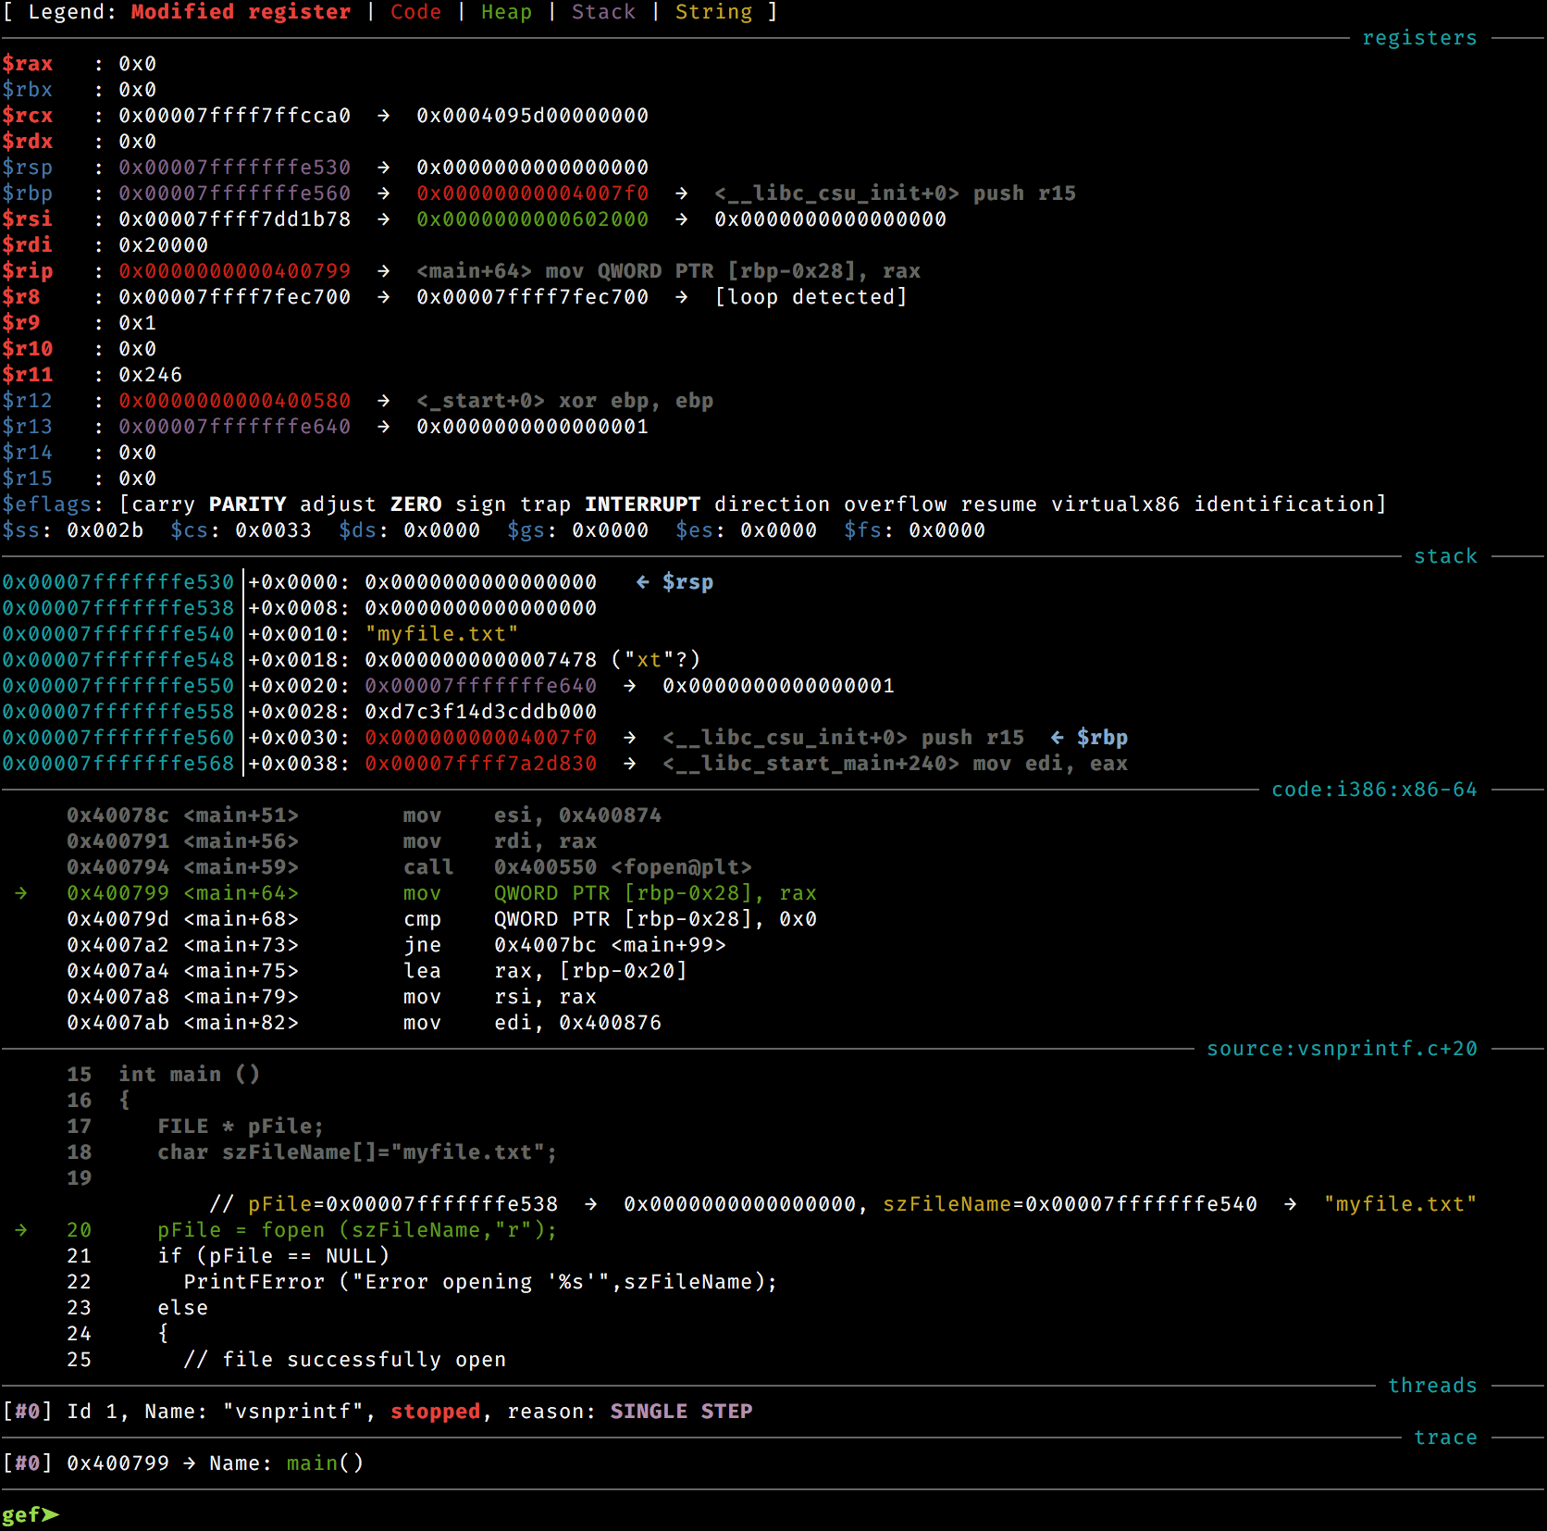Click heap address 0x0000000000602000

click(532, 219)
